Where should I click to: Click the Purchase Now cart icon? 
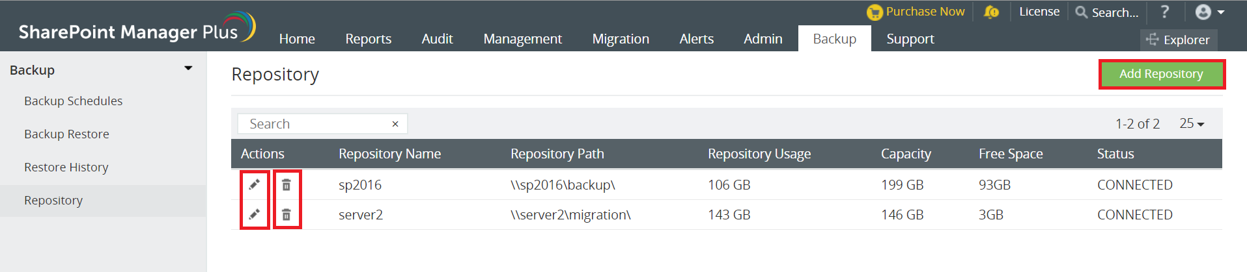tap(875, 12)
